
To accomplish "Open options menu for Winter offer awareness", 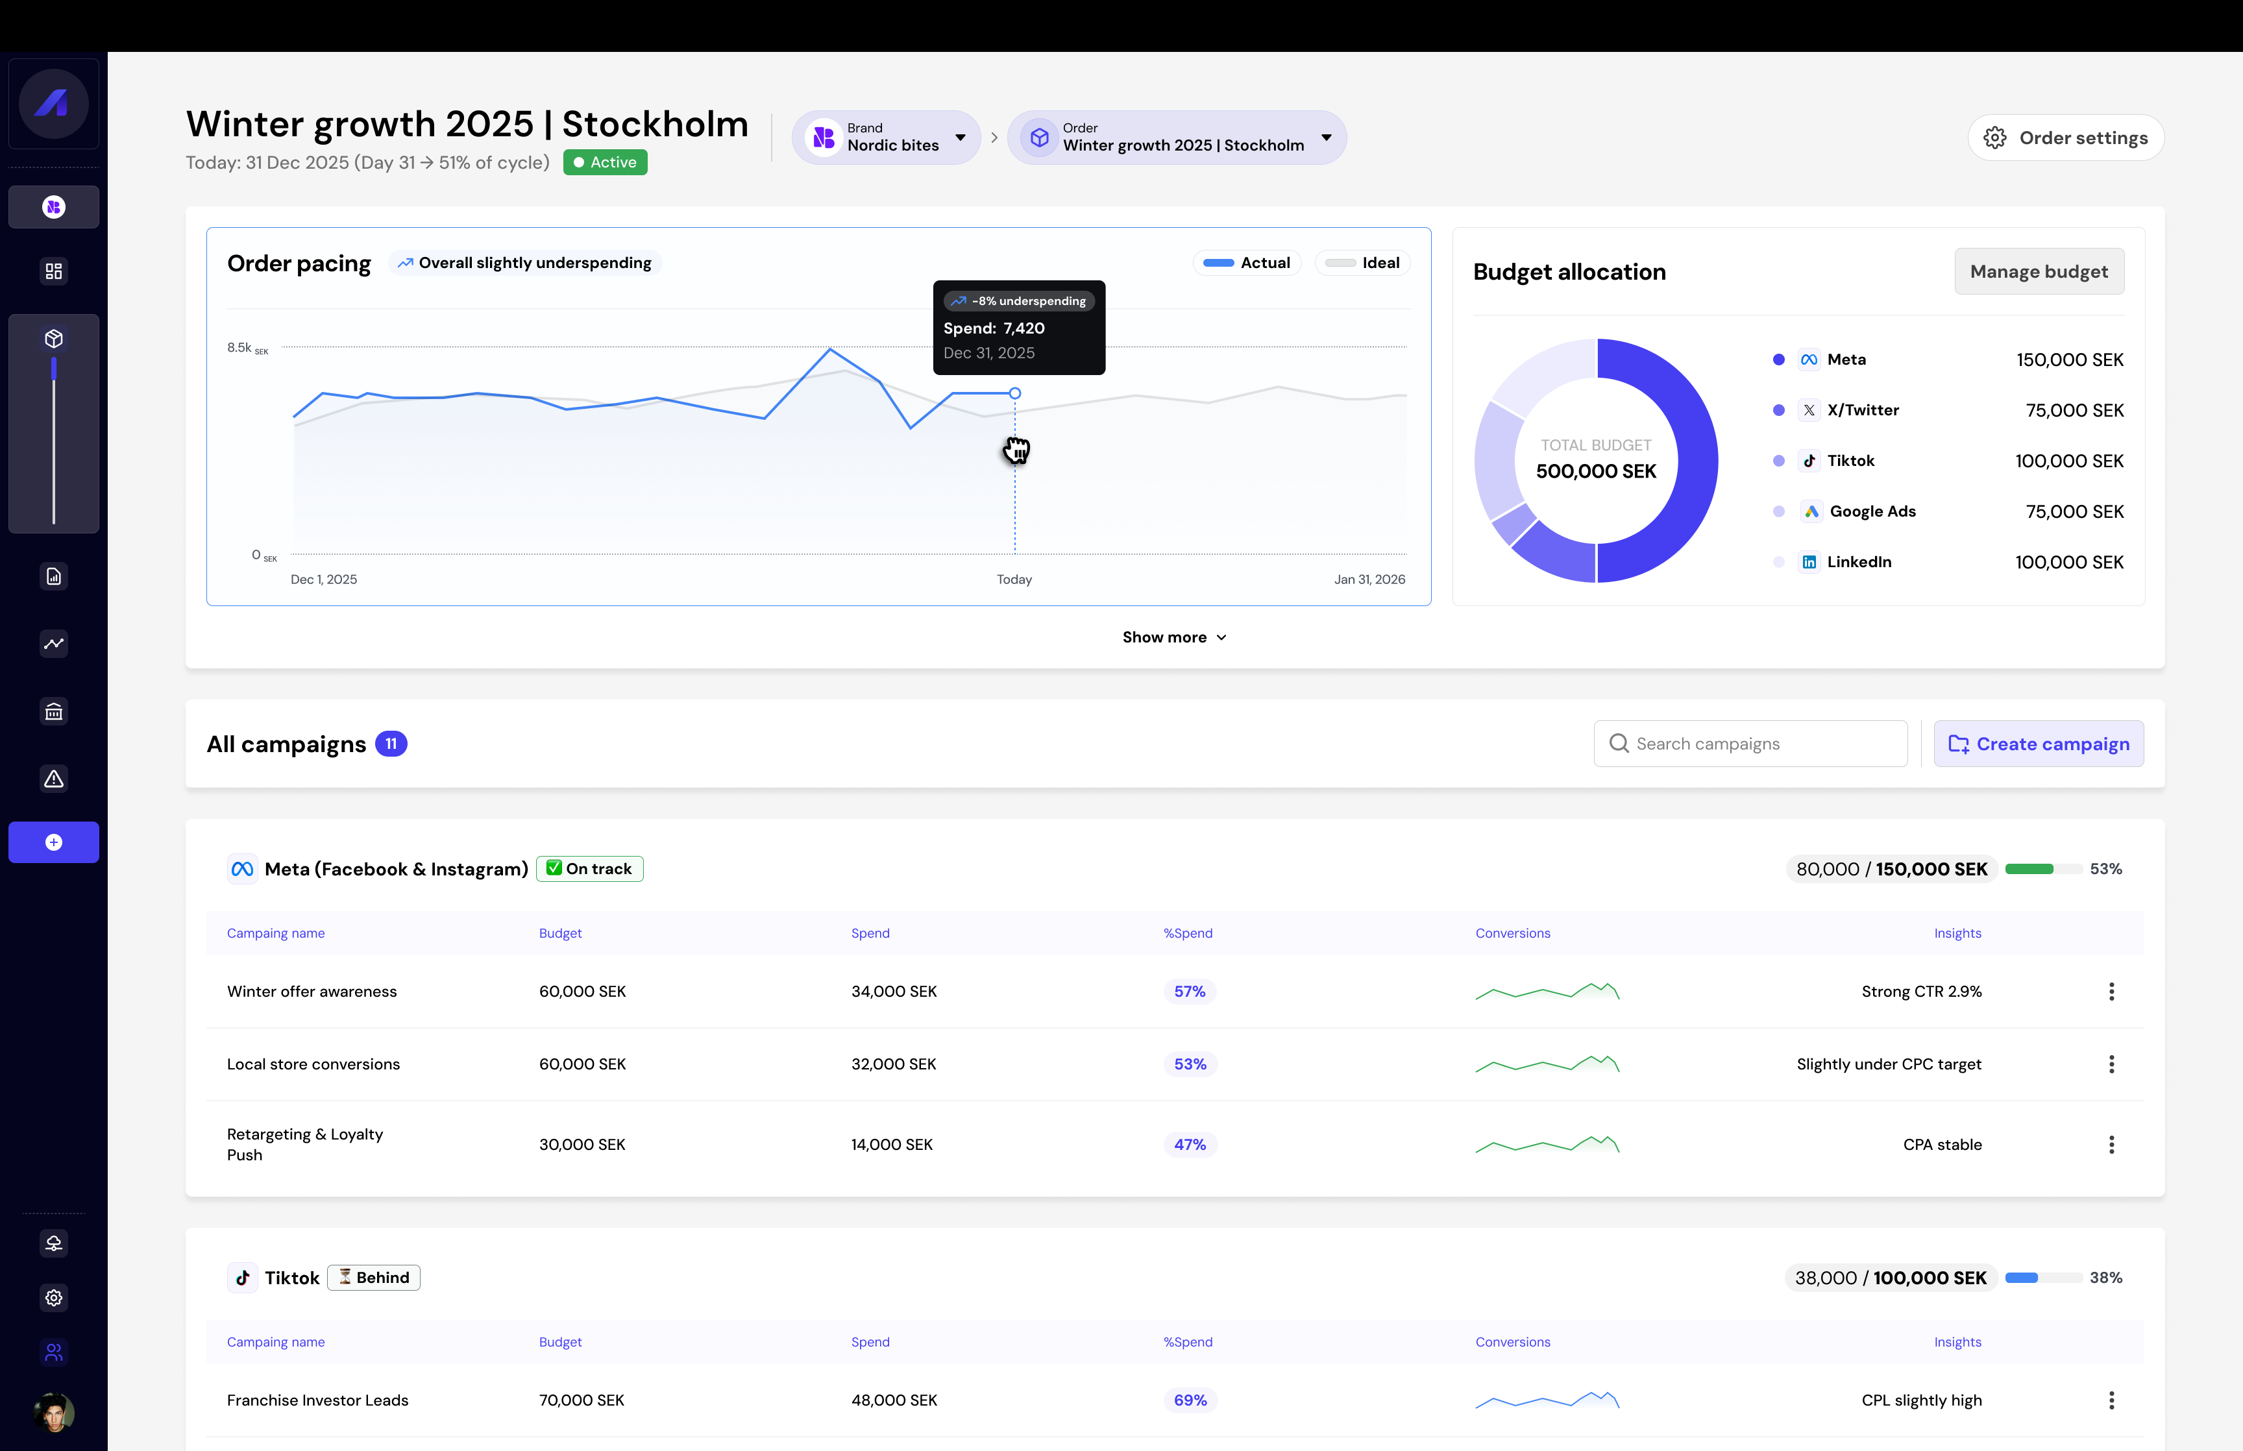I will (x=2111, y=991).
